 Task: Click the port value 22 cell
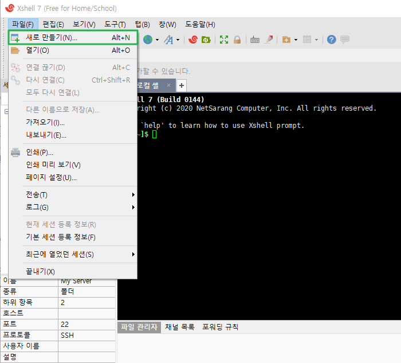[x=87, y=325]
